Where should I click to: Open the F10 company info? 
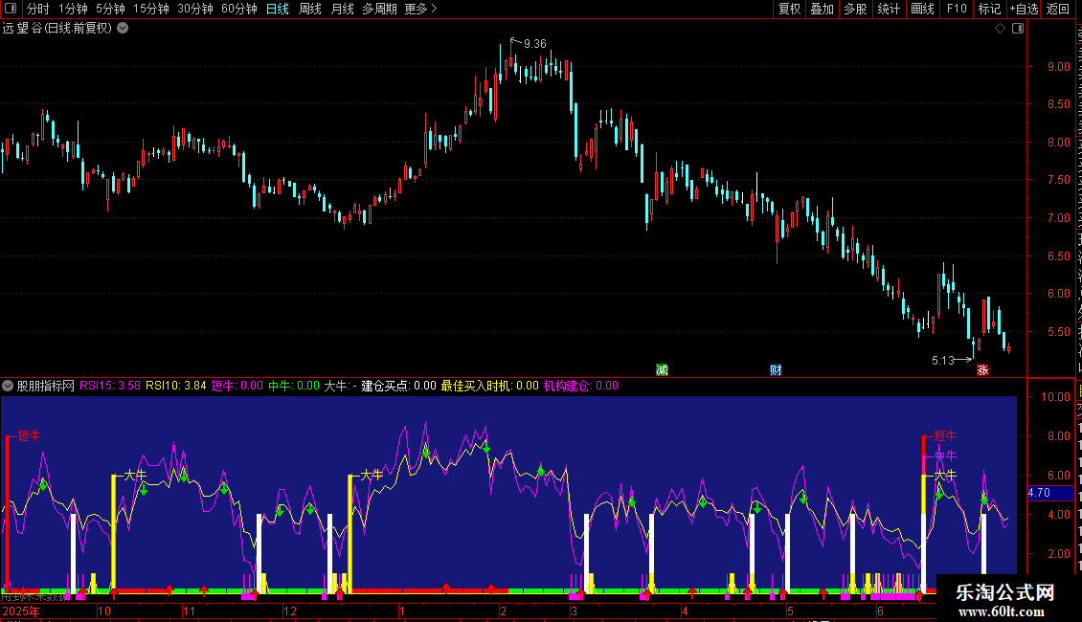[957, 9]
